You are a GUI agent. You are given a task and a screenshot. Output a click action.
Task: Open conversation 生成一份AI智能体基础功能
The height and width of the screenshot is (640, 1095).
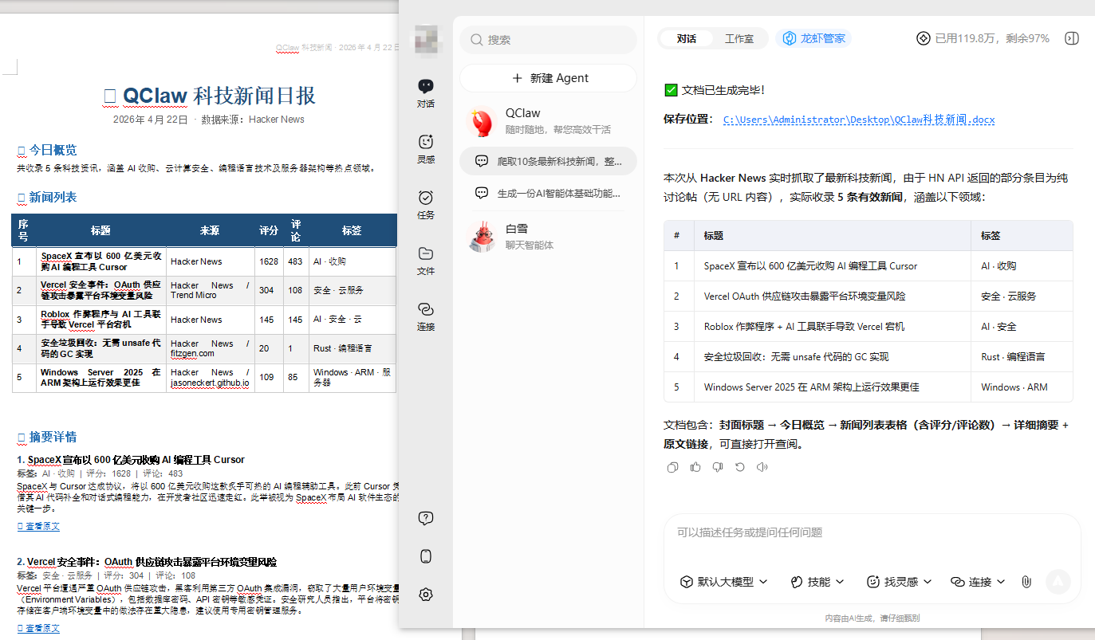click(549, 193)
